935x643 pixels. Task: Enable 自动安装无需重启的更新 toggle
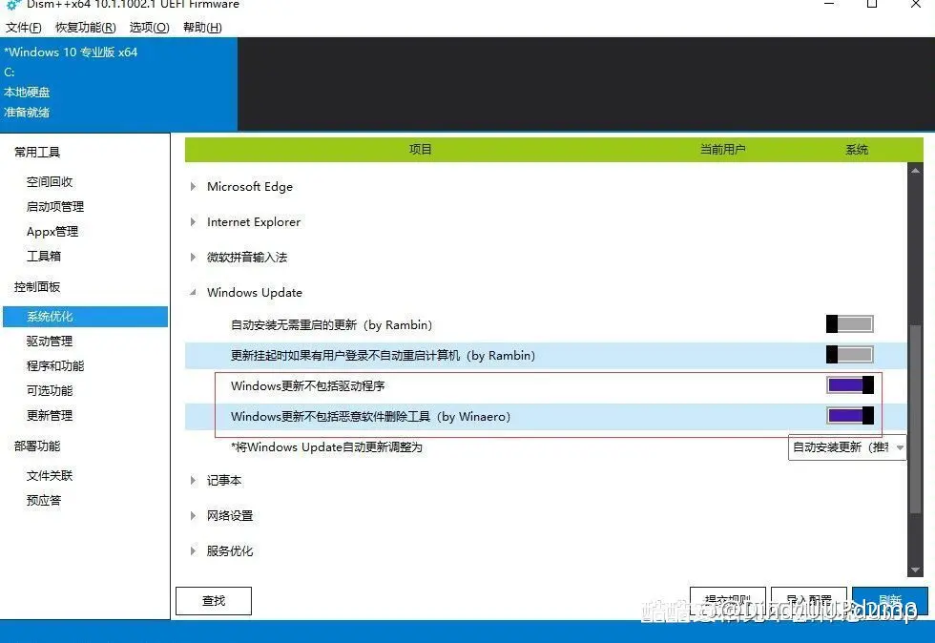pos(849,324)
